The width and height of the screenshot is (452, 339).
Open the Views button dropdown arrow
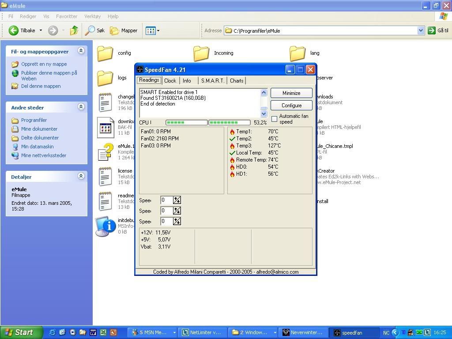pos(158,30)
